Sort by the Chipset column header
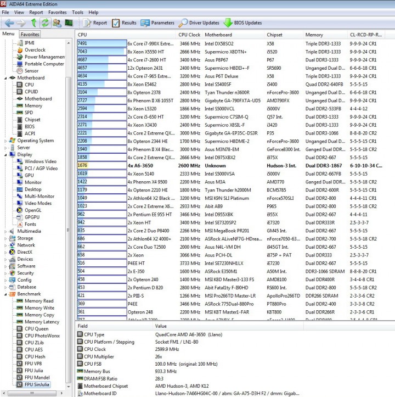 pos(284,35)
